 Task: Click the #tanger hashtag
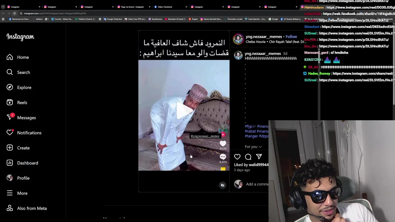251,136
